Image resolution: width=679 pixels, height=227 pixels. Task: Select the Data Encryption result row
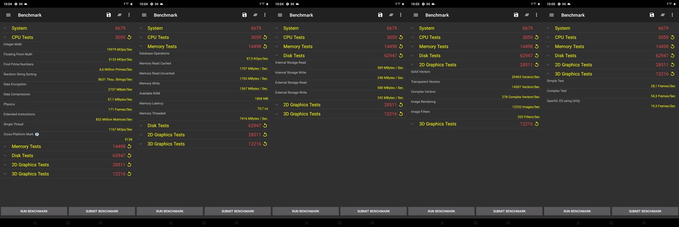[x=68, y=87]
